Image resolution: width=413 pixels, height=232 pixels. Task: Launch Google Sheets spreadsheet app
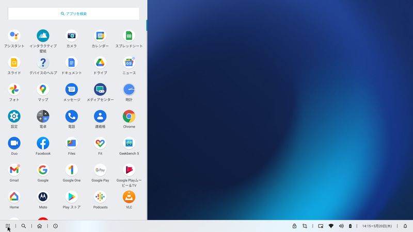[129, 36]
